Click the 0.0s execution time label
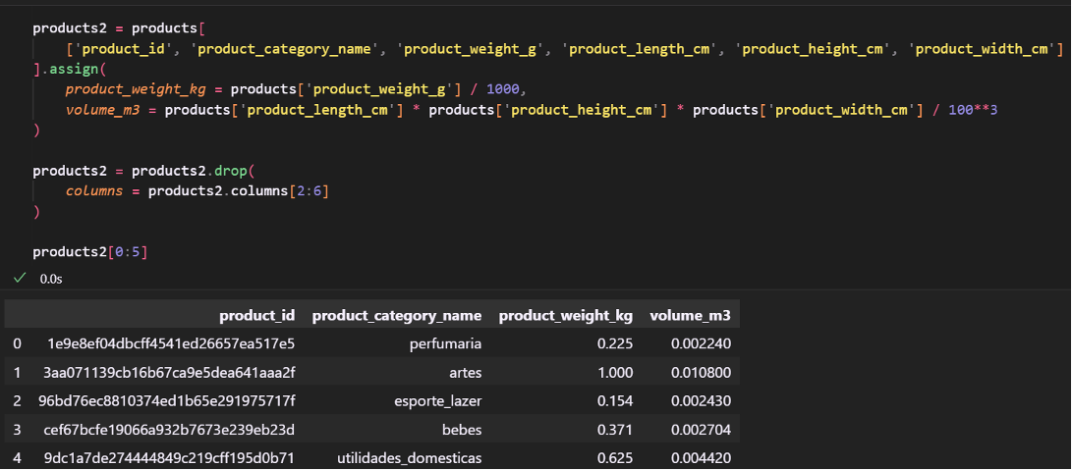This screenshot has height=470, width=1072. pos(50,279)
